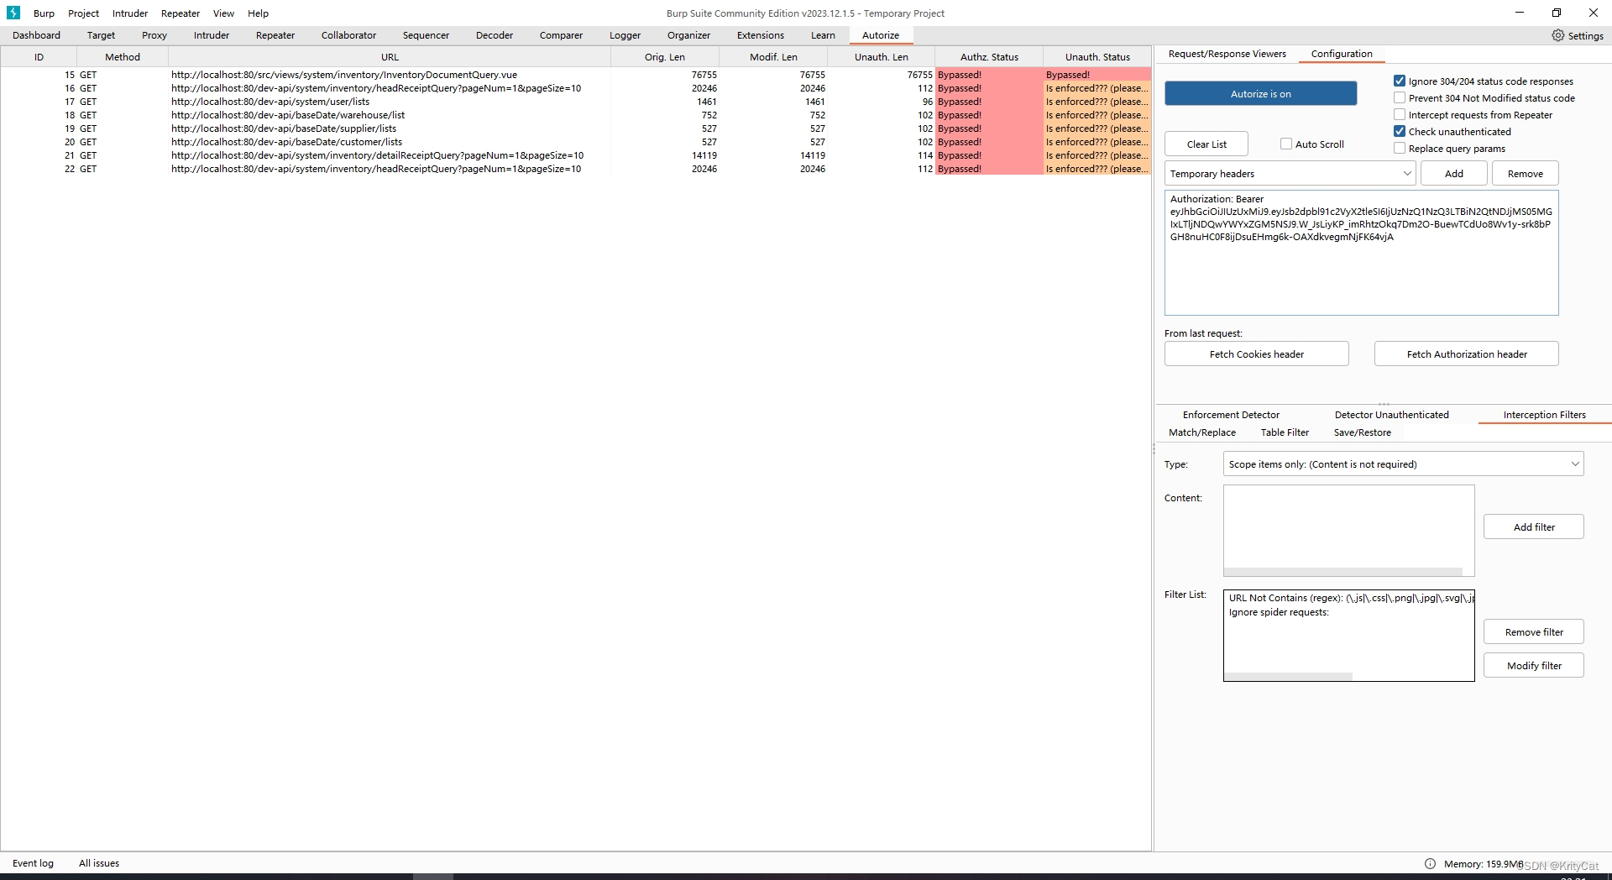This screenshot has width=1612, height=880.
Task: Switch to the Target tab
Action: [x=101, y=35]
